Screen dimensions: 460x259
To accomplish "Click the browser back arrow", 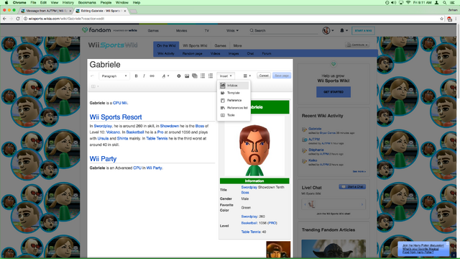I will (x=4, y=19).
